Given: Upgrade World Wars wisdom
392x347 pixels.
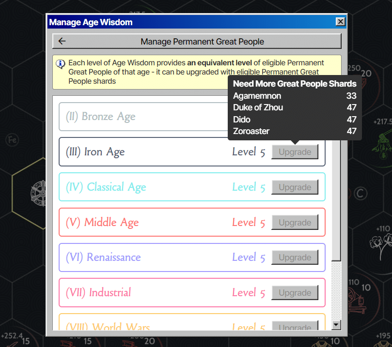Looking at the screenshot, I should coord(295,326).
